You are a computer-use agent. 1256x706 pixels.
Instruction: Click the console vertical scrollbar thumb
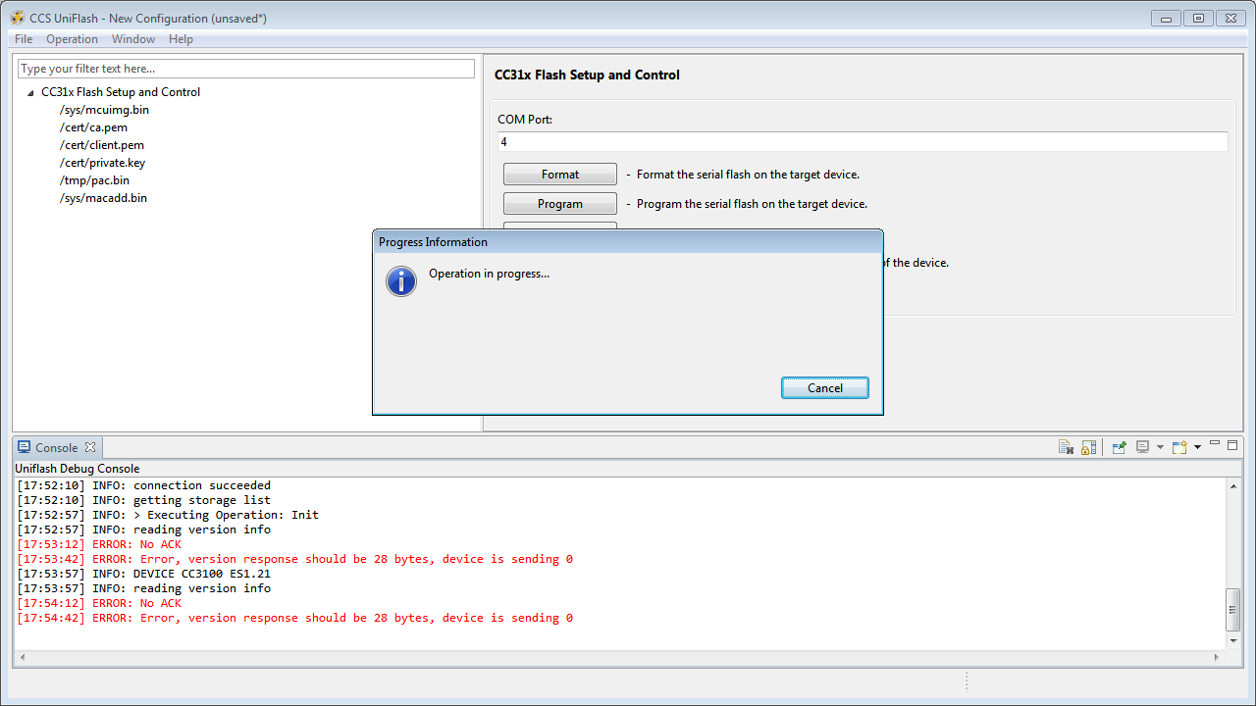1233,610
